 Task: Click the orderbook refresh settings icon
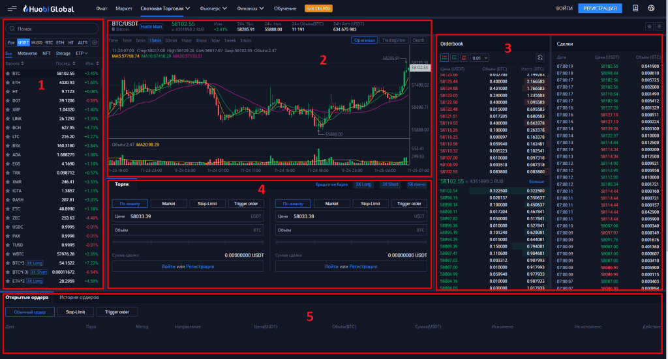pos(539,58)
